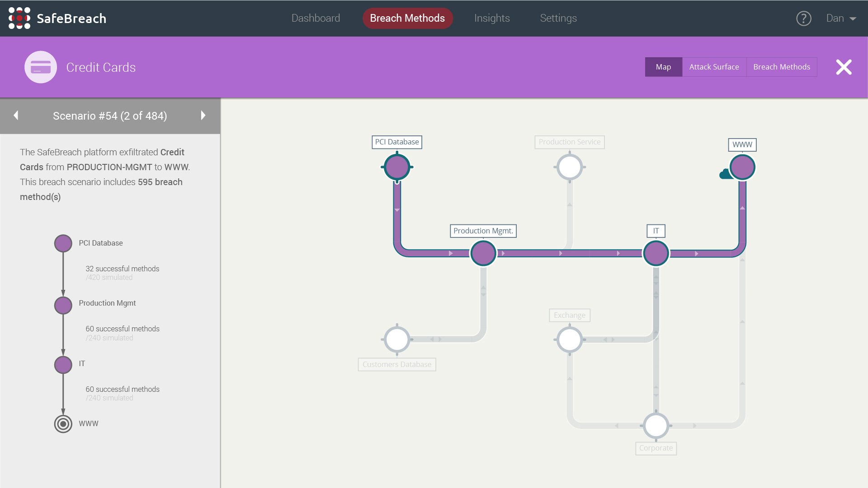
Task: Click '/420 simulated' text
Action: tap(109, 278)
